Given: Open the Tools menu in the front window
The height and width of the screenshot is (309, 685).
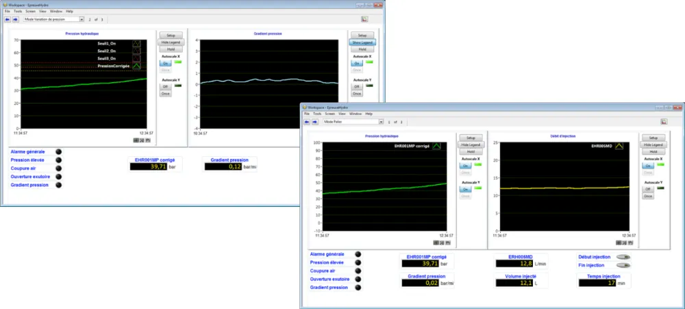Looking at the screenshot, I should point(317,114).
